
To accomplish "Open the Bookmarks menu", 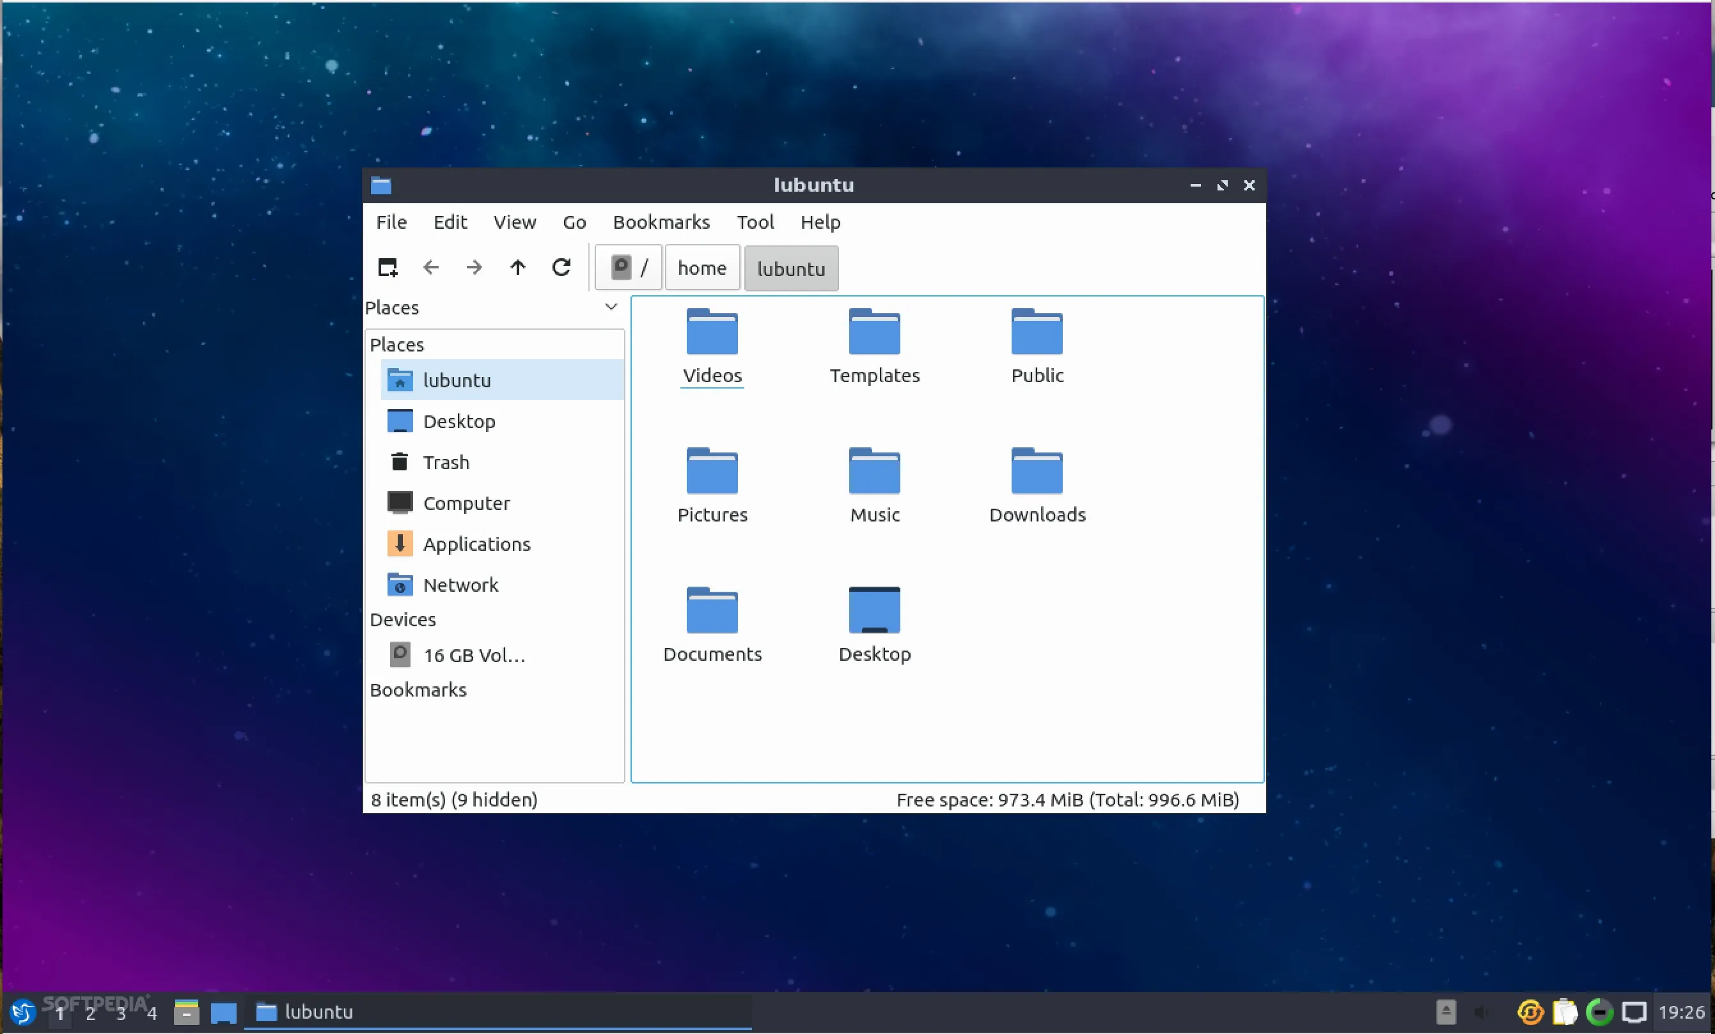I will pos(661,222).
